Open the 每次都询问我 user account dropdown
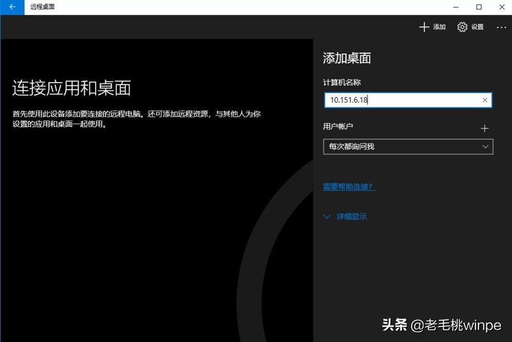The image size is (512, 342). (x=408, y=147)
